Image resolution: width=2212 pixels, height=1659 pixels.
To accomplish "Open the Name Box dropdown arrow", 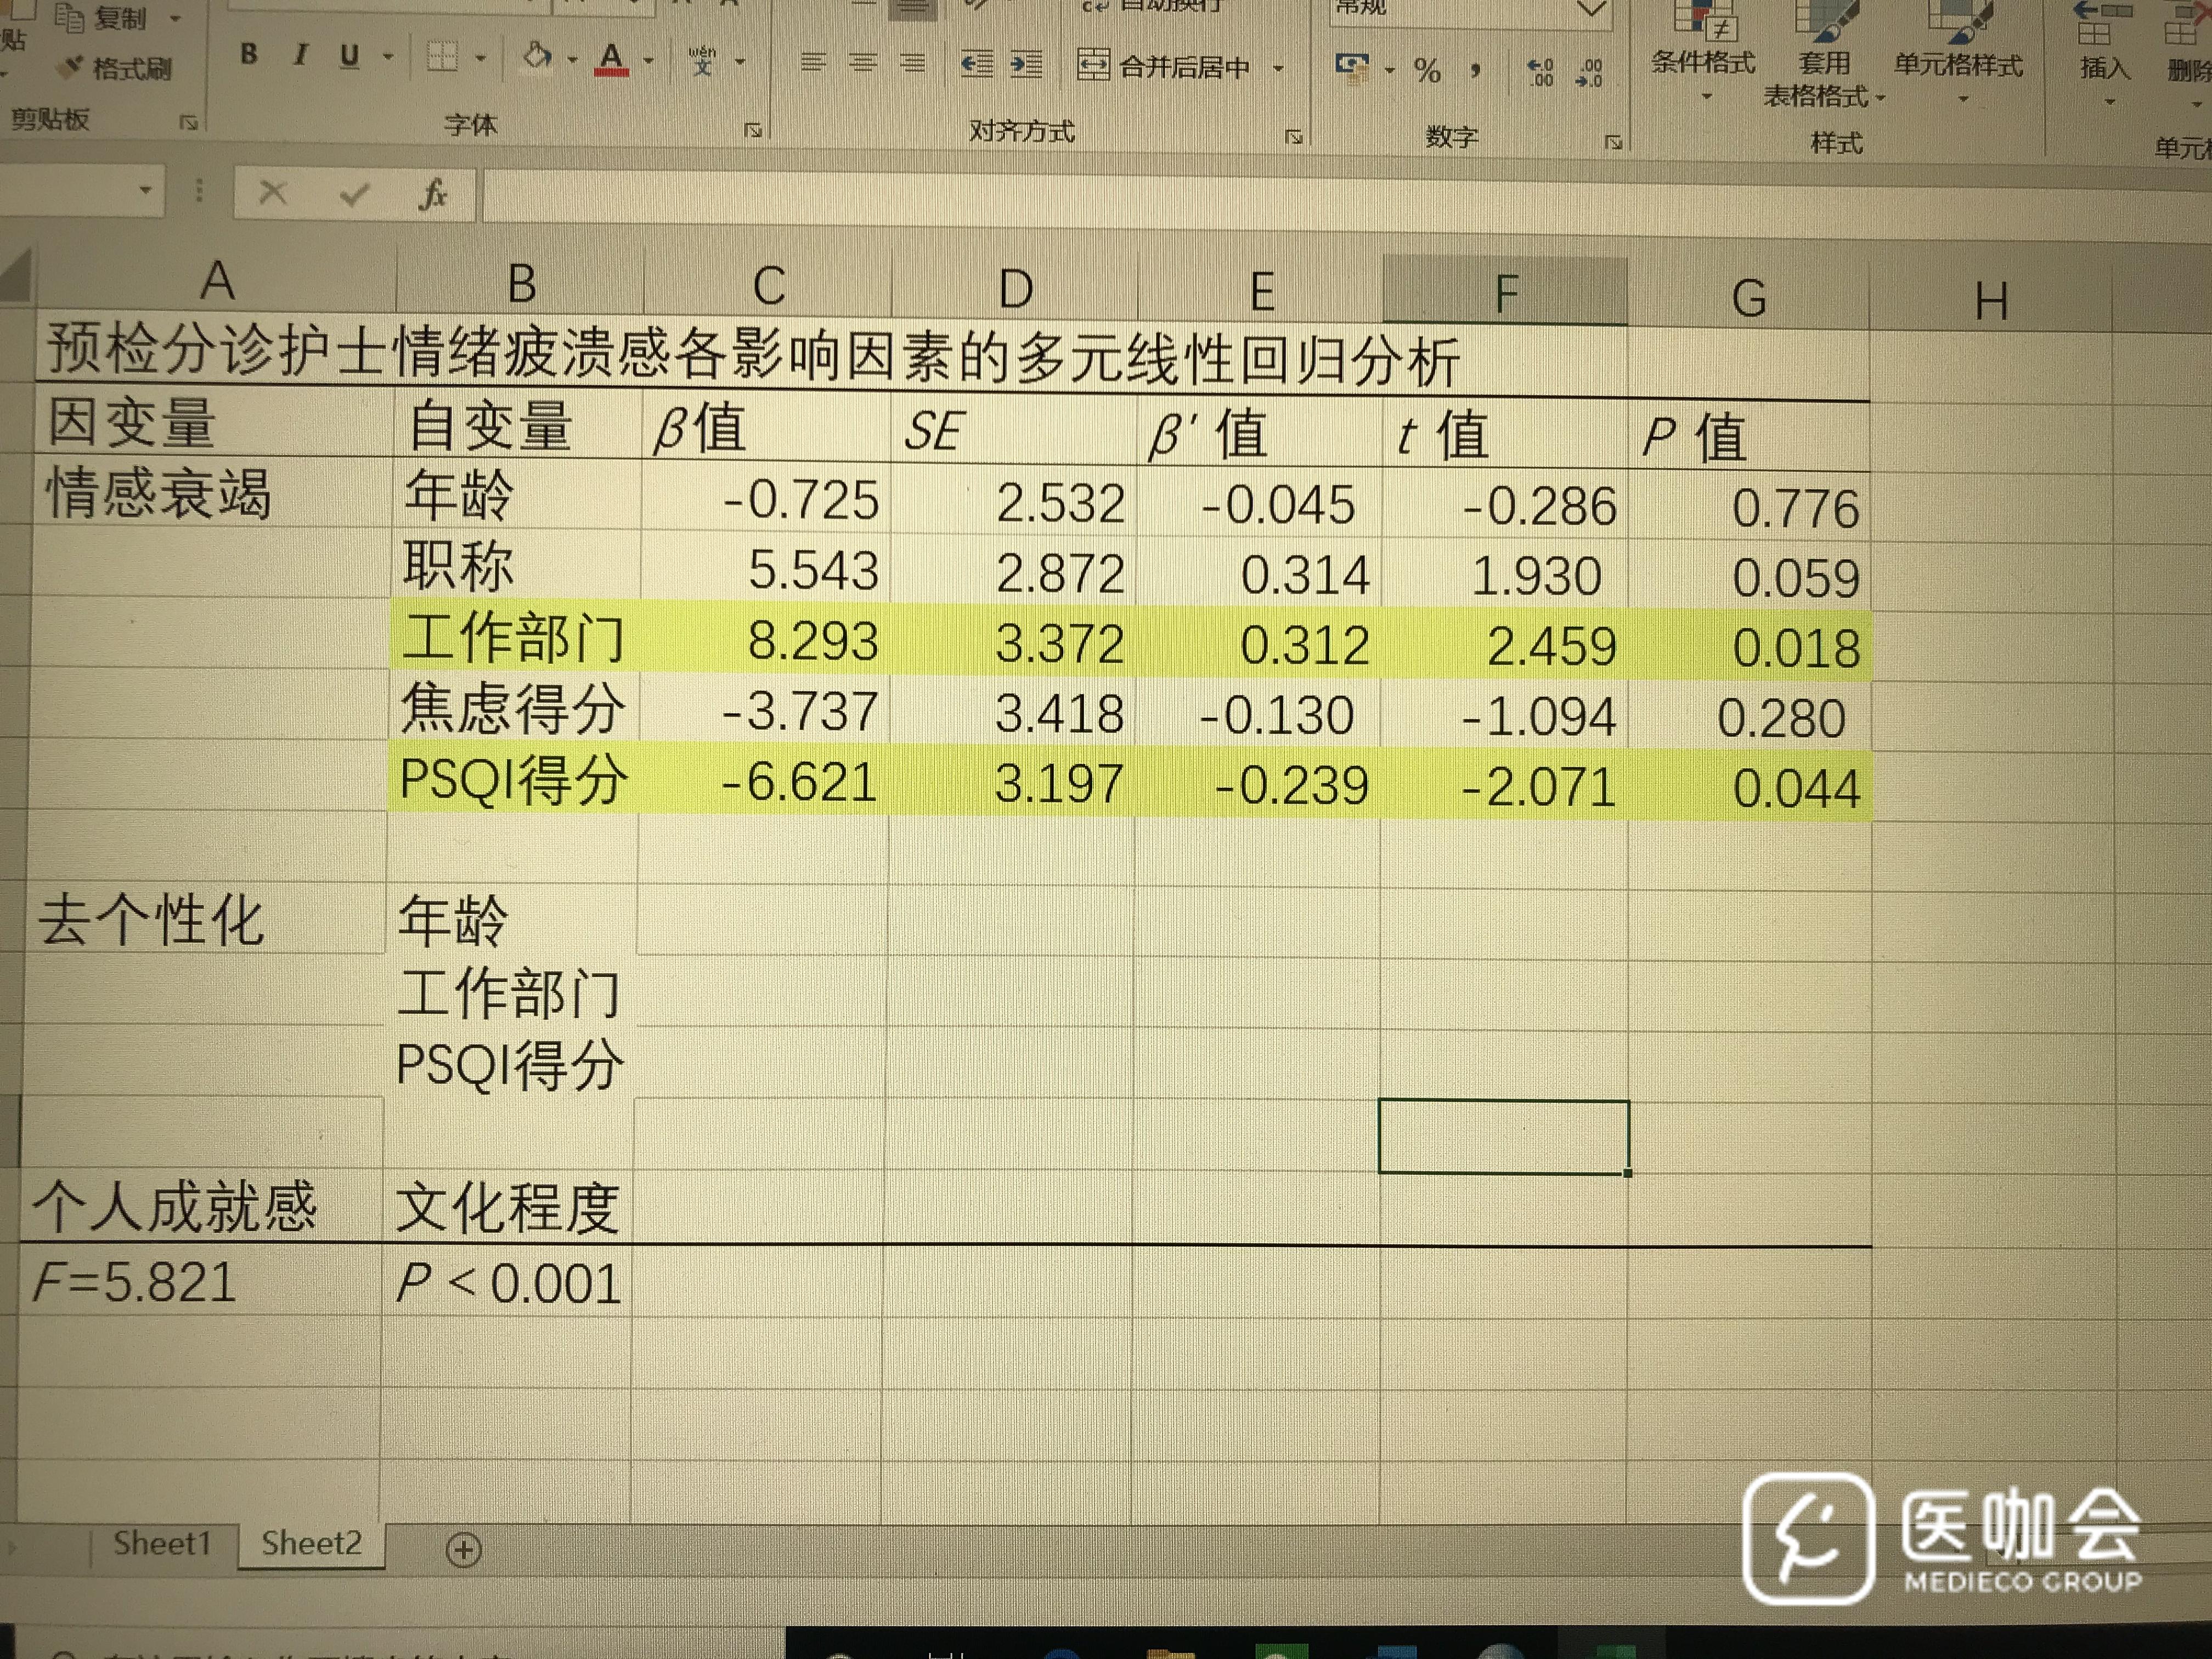I will pyautogui.click(x=146, y=189).
